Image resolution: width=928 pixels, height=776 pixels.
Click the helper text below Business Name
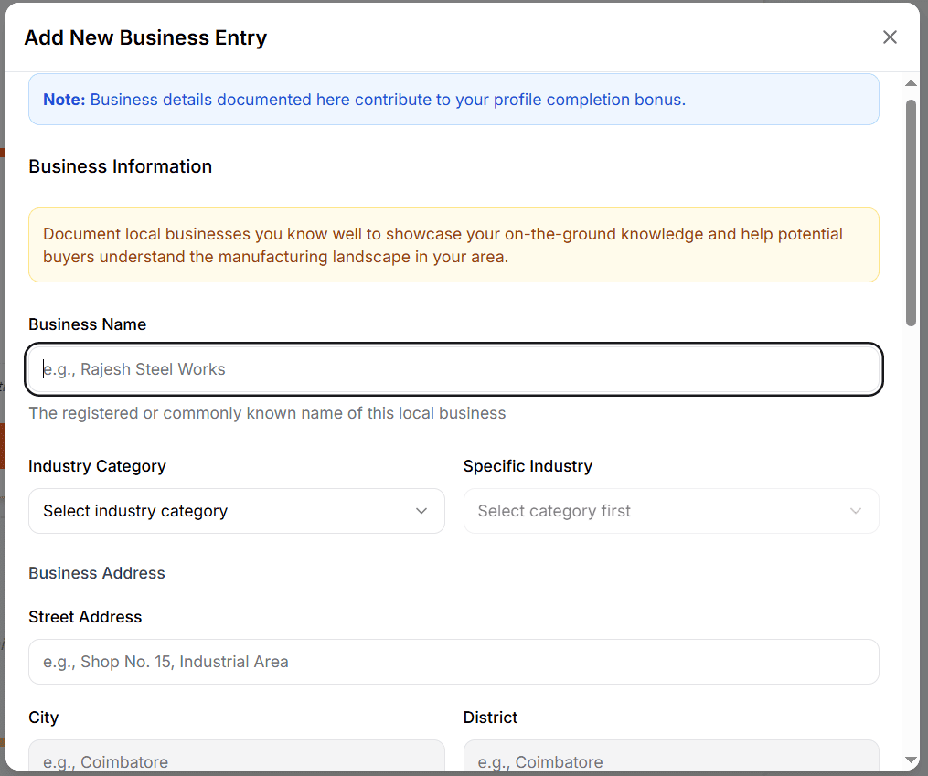click(x=267, y=413)
